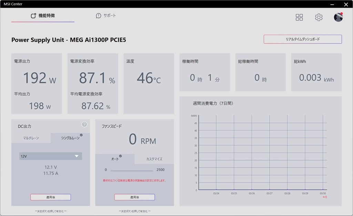
Task: Select シングルレーン rail mode
Action: (70, 138)
